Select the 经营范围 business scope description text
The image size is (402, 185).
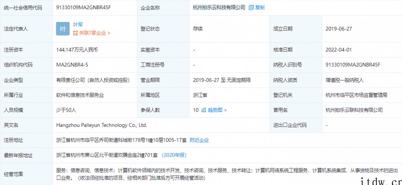227,174
